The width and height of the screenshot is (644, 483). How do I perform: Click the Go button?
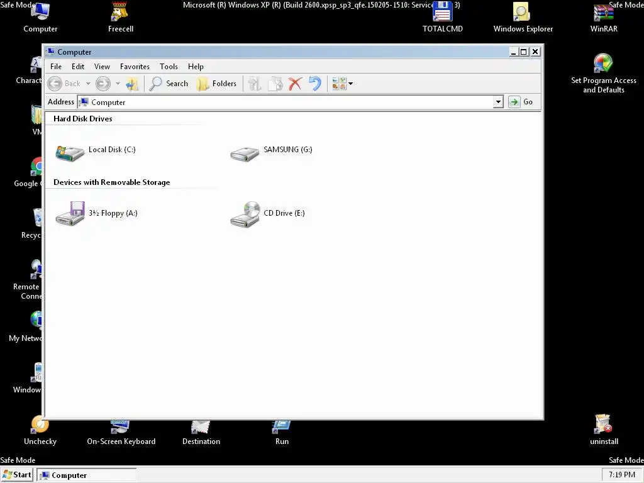(521, 102)
